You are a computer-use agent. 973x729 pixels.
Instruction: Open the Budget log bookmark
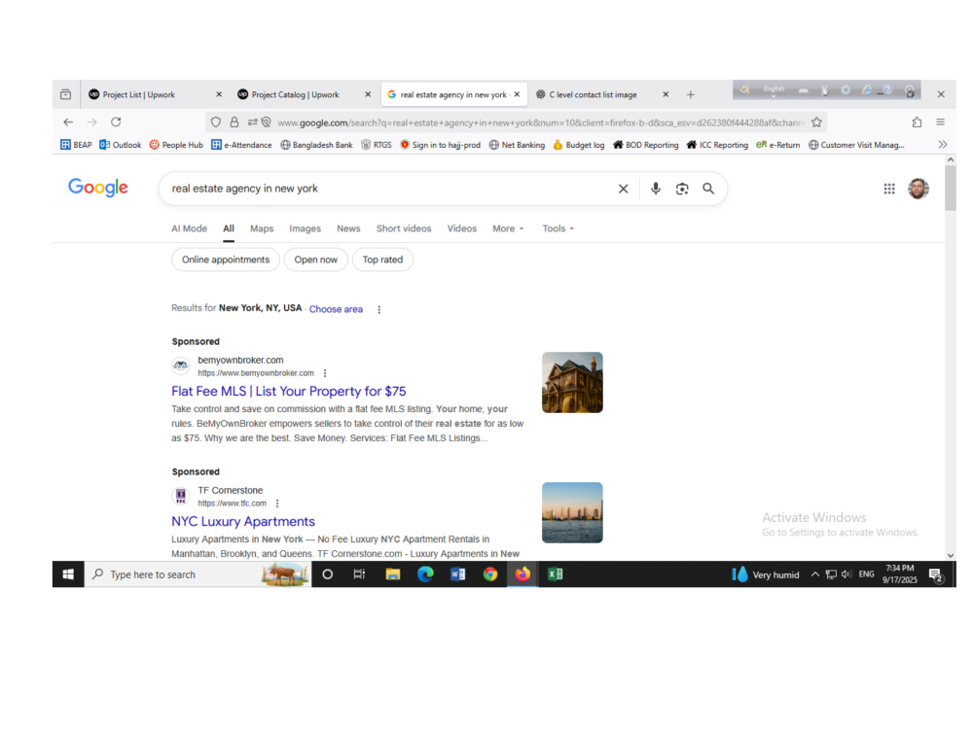[578, 145]
